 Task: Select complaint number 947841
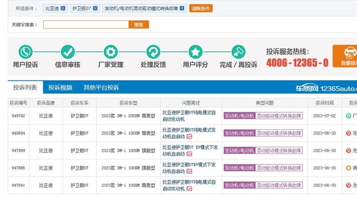pos(18,185)
